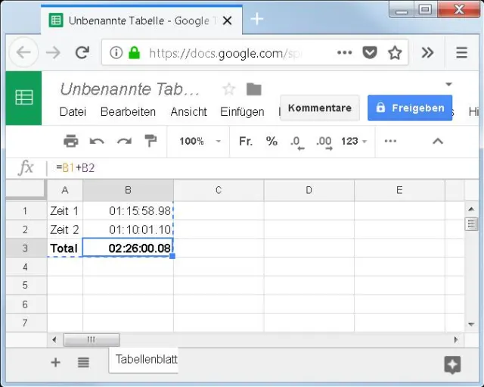
Task: Select the paint format roller tool
Action: coord(150,141)
